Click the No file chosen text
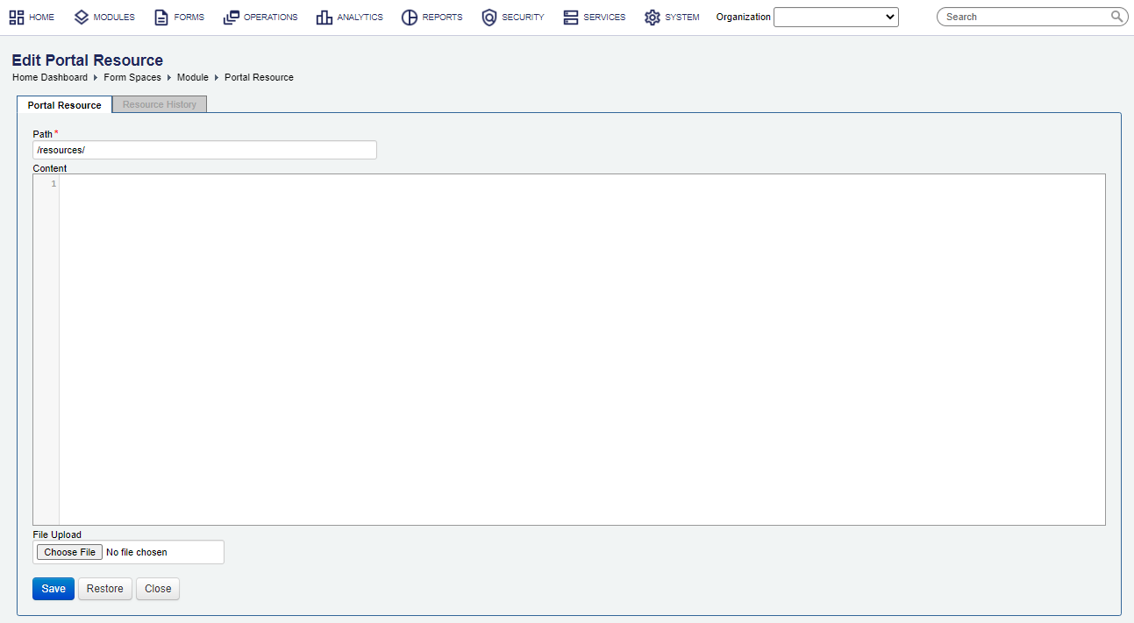The width and height of the screenshot is (1134, 623). click(x=137, y=552)
